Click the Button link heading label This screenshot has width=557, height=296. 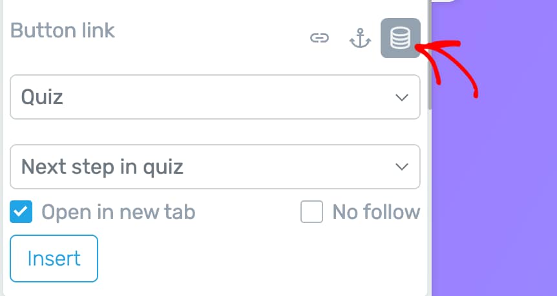(63, 30)
